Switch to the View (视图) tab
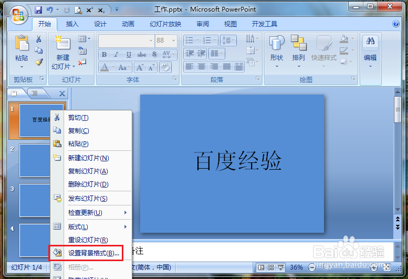 231,24
